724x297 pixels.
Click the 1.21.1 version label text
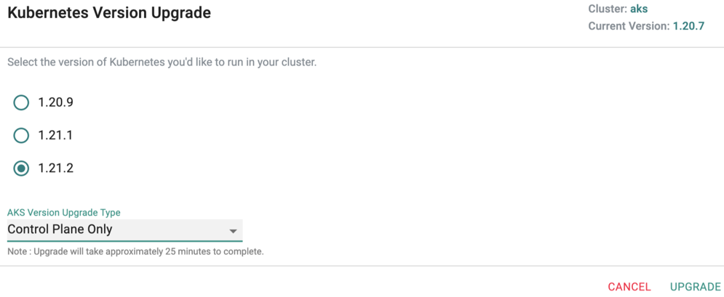[55, 135]
